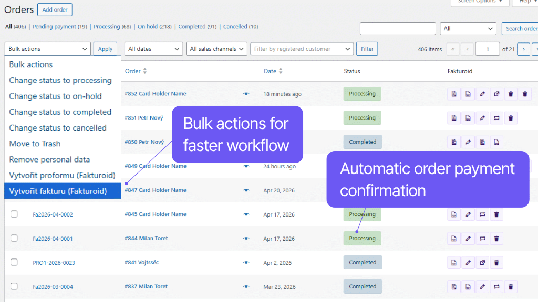Preview order #844 with eye icon
The width and height of the screenshot is (538, 302).
pyautogui.click(x=246, y=239)
